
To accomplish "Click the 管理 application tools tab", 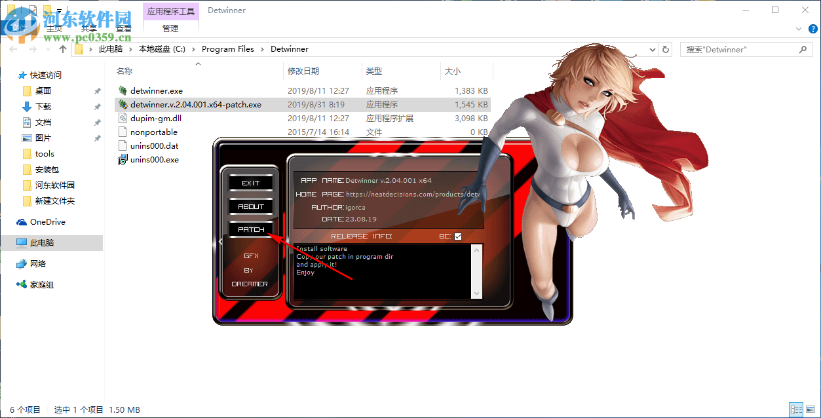I will point(170,28).
